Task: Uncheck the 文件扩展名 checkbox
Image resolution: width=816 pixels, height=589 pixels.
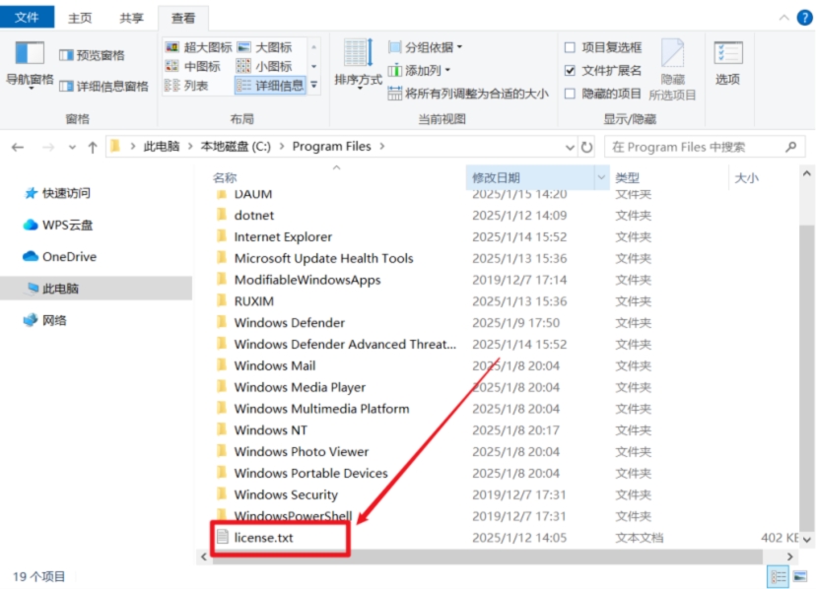Action: 570,69
